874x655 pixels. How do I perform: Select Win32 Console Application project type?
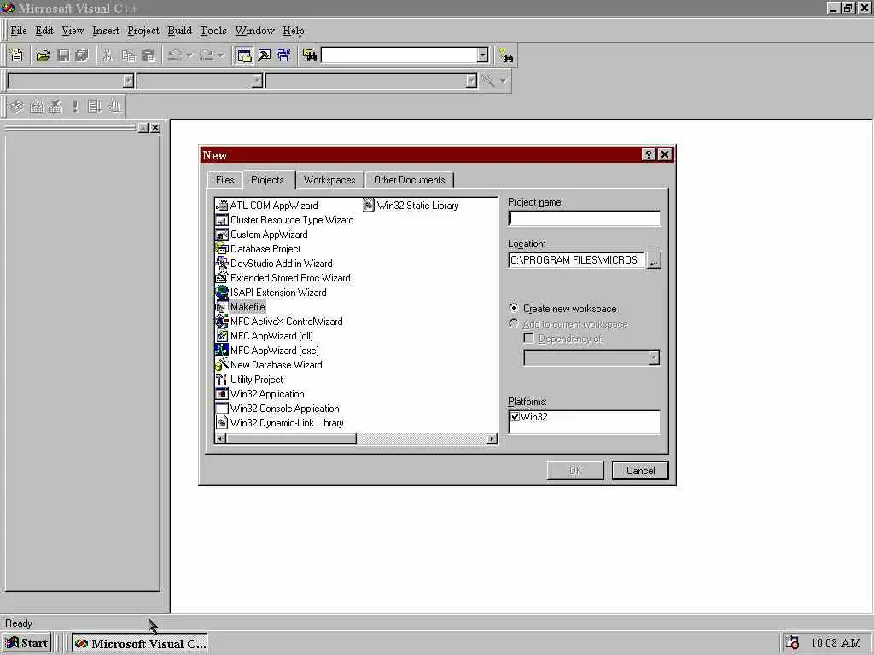tap(277, 409)
